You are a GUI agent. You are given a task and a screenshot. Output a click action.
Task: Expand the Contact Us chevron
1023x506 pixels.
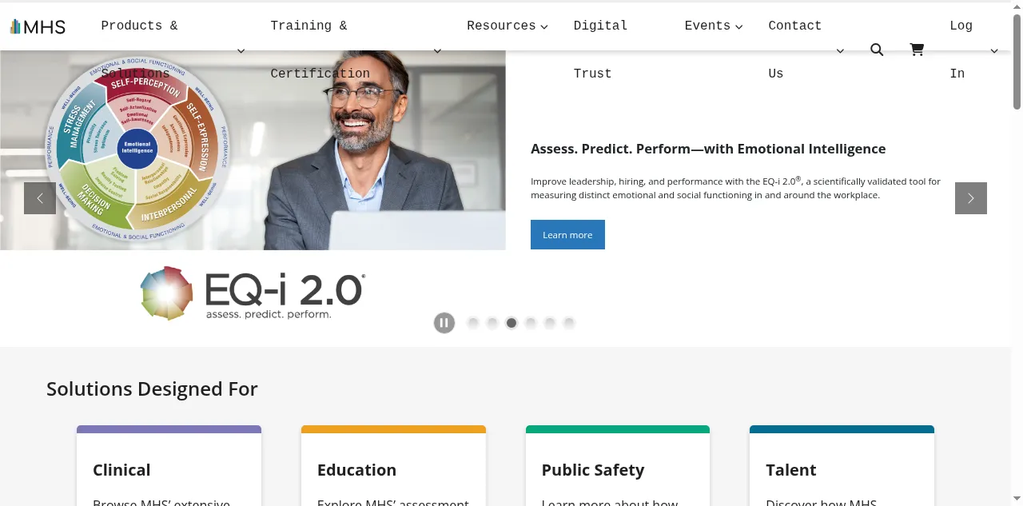(x=840, y=51)
